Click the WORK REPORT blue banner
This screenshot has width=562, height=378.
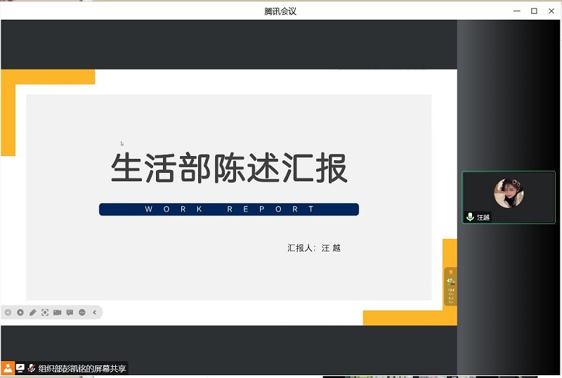(x=229, y=209)
